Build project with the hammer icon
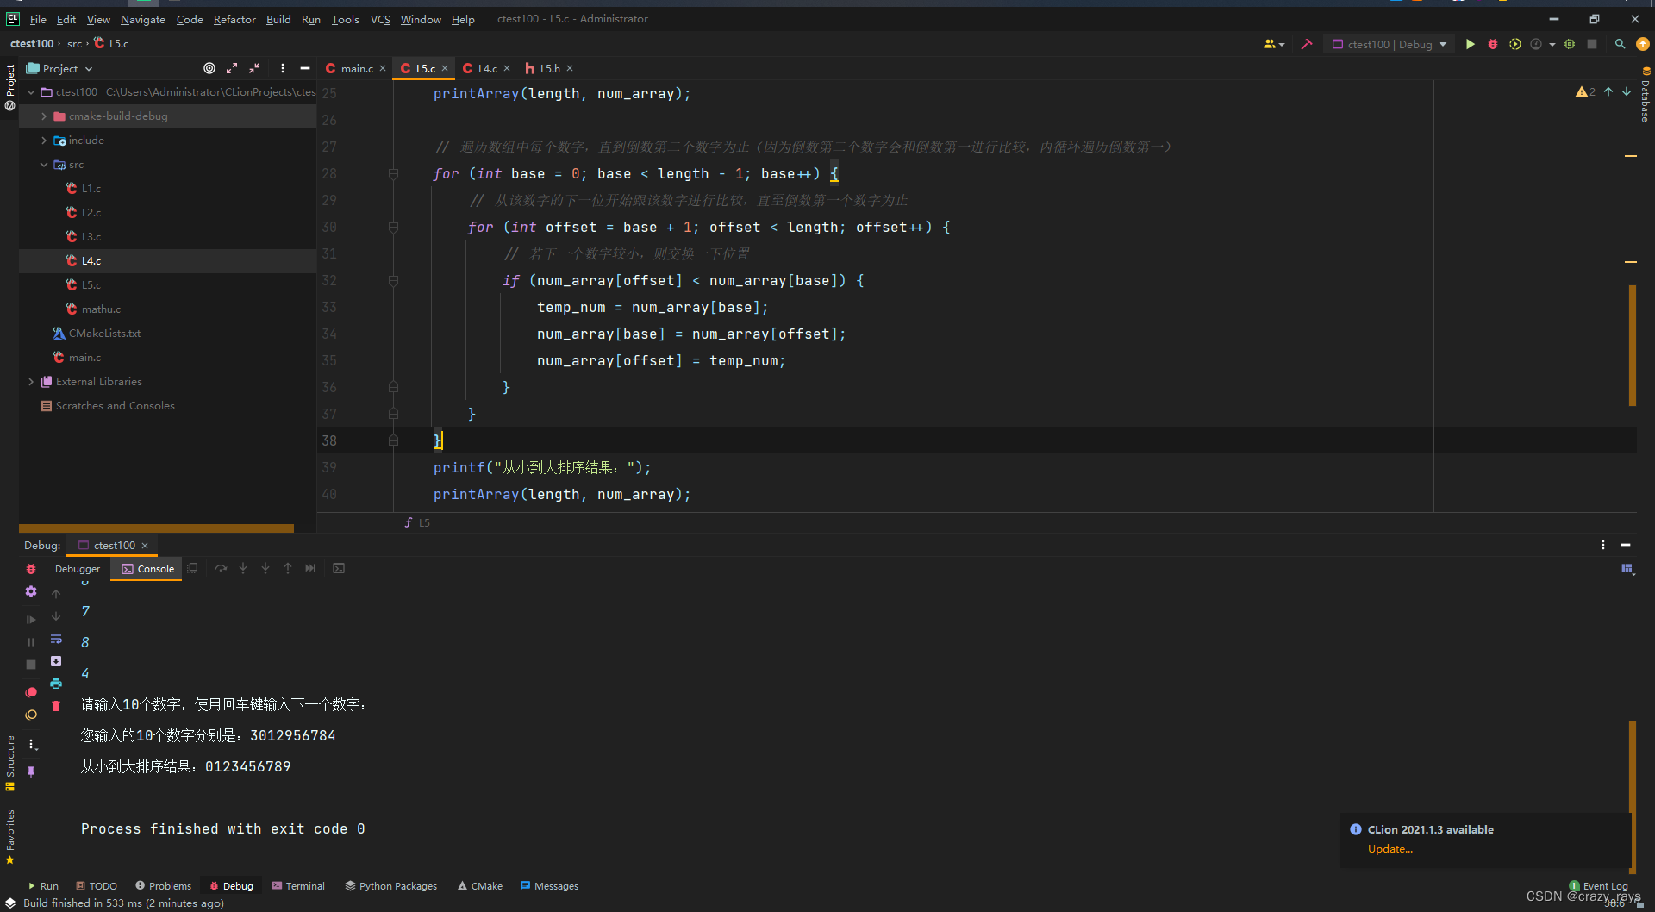 click(1307, 44)
